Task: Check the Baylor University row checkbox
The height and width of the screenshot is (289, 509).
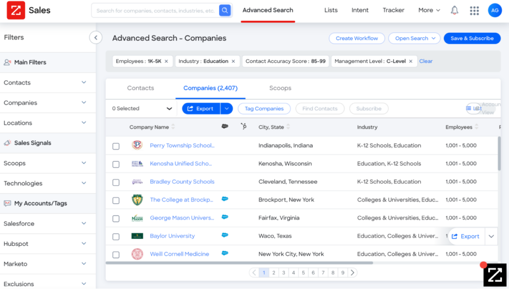Action: 116,237
